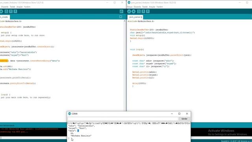Open Dosya menu in json_parser window
This screenshot has height=142, width=252.
[130, 7]
